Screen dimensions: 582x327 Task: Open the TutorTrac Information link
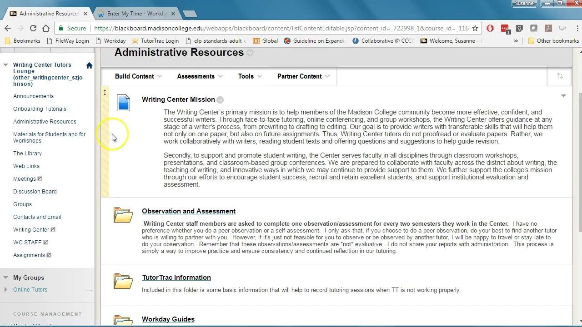click(x=176, y=277)
